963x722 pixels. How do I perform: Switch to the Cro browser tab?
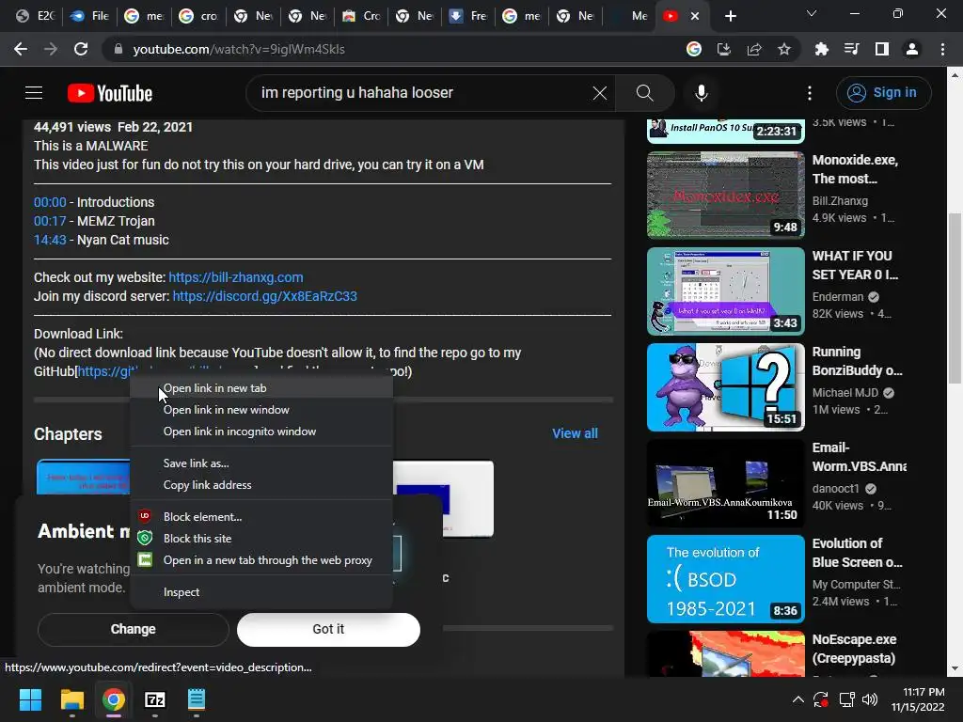[362, 16]
